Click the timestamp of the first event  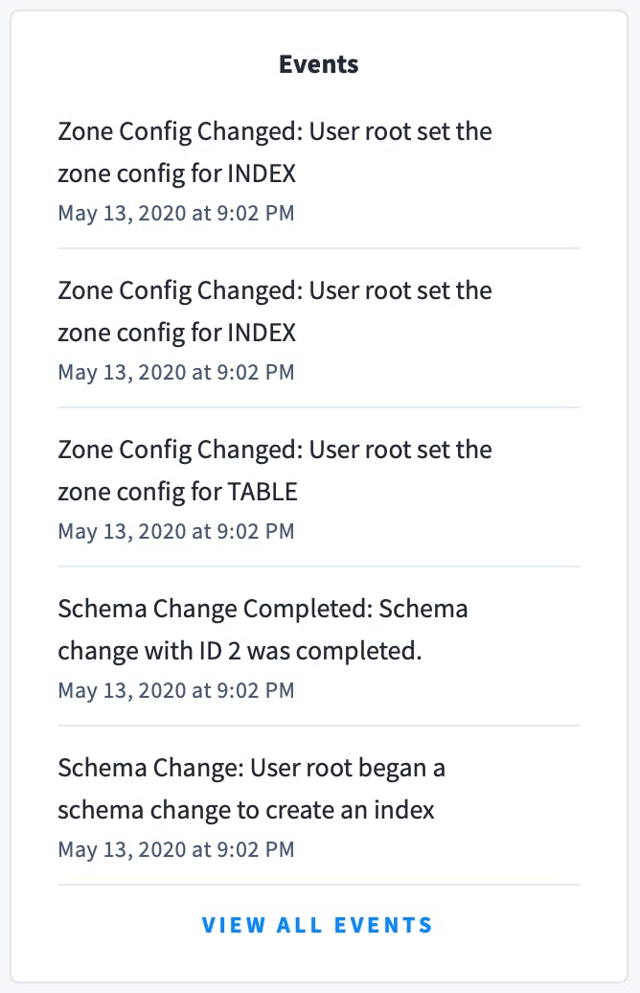point(176,213)
